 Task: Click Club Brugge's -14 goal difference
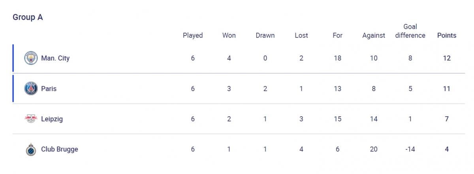click(x=410, y=149)
